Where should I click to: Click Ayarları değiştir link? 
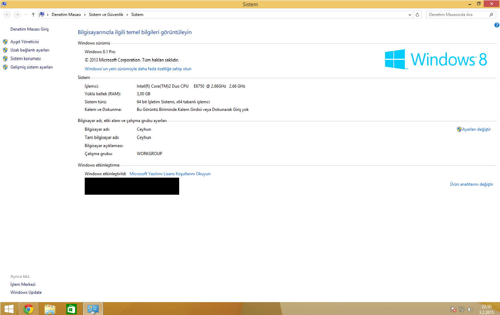pos(476,129)
